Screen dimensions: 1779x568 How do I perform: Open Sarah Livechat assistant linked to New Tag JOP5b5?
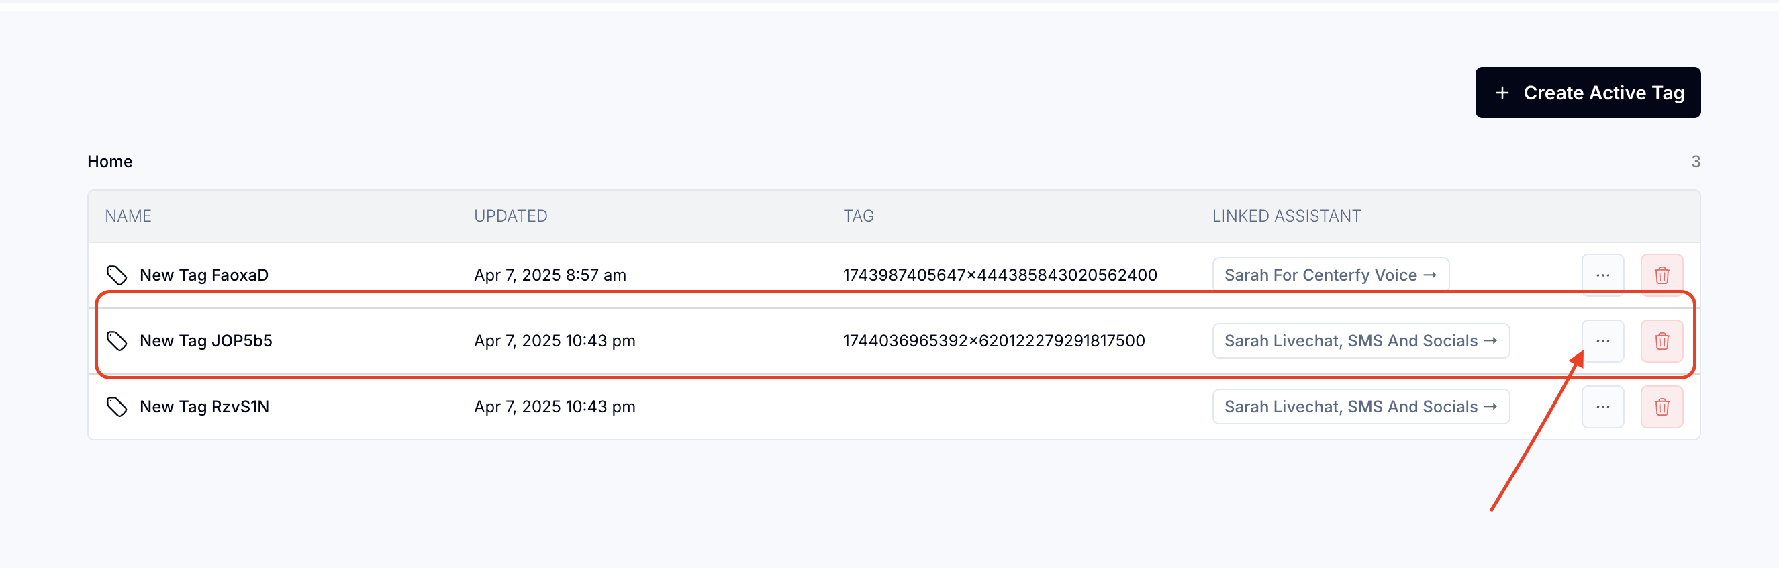click(1360, 340)
